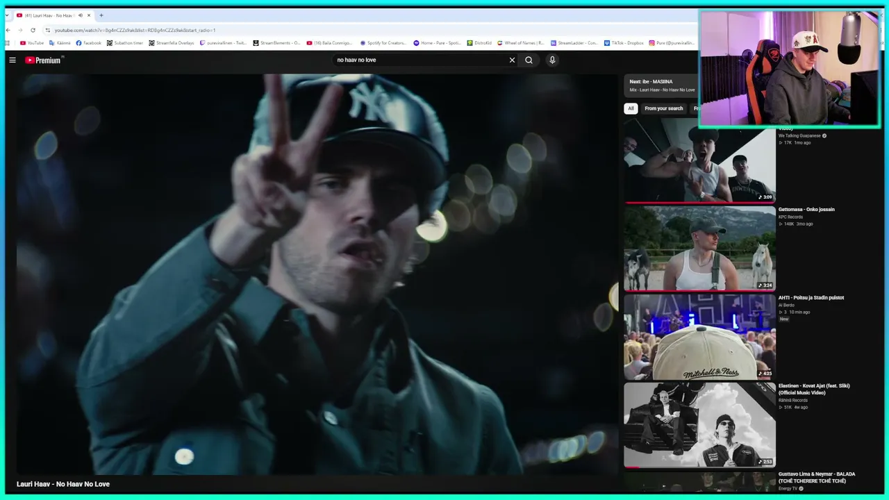889x500 pixels.
Task: Play the AHTI Poltsu ja Stadin puistot thumbnail
Action: click(699, 337)
